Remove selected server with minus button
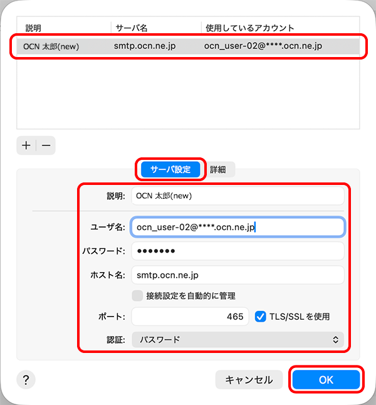Image resolution: width=376 pixels, height=405 pixels. click(46, 145)
